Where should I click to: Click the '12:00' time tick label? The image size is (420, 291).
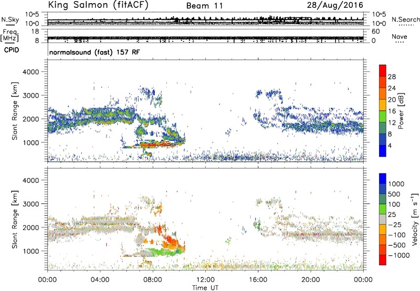tap(205, 280)
